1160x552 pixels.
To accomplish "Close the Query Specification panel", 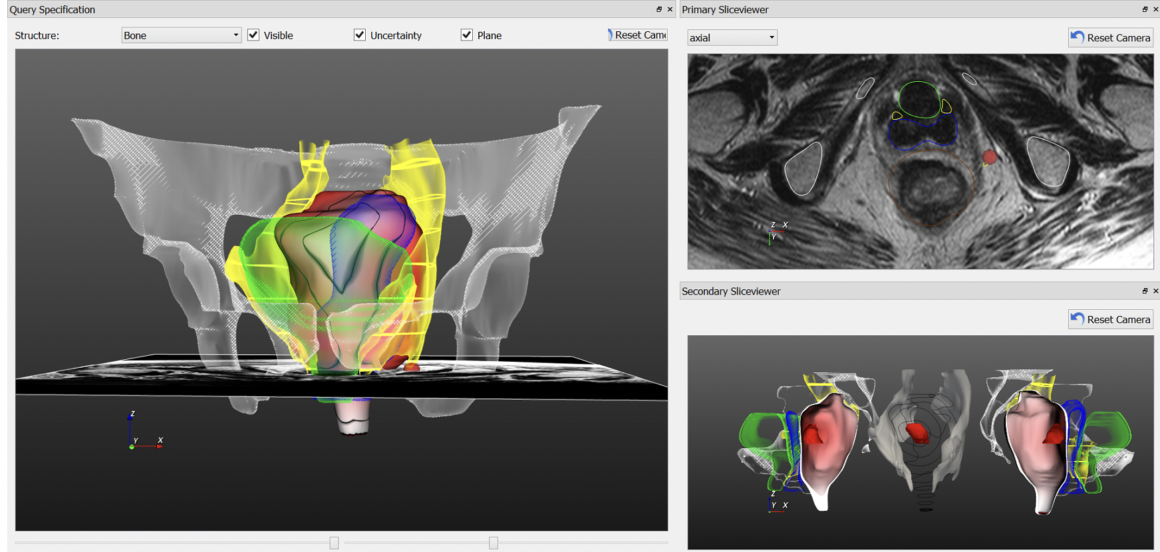I will pyautogui.click(x=670, y=9).
